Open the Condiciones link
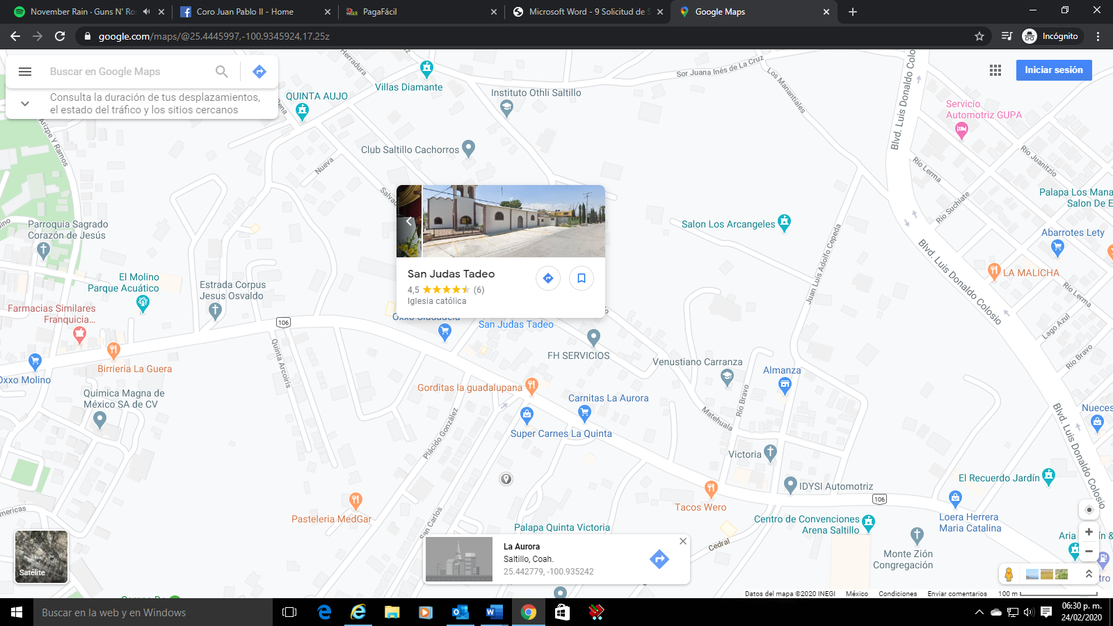Screen dimensions: 1113x626 coord(897,594)
